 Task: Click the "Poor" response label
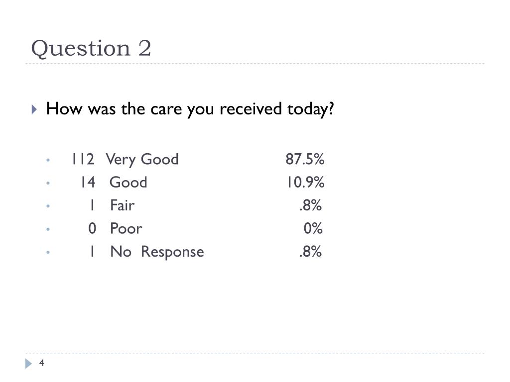pos(126,228)
